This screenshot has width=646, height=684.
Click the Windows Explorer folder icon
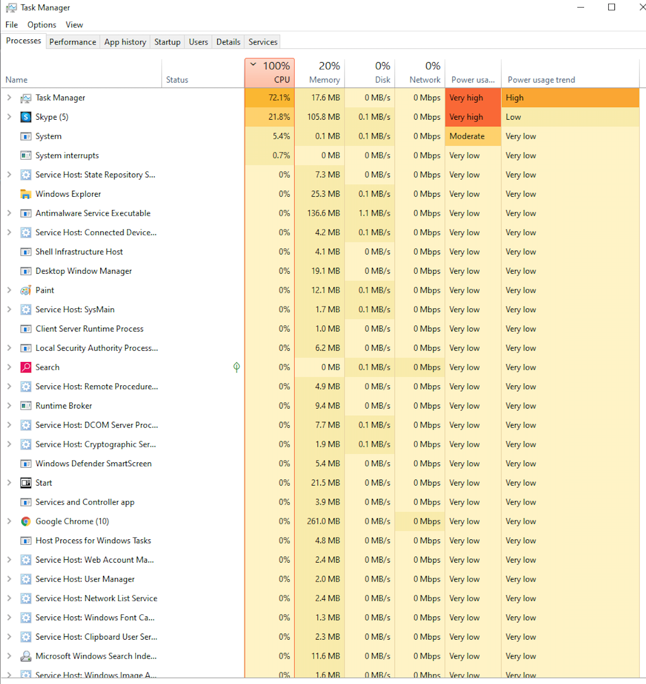[x=25, y=194]
